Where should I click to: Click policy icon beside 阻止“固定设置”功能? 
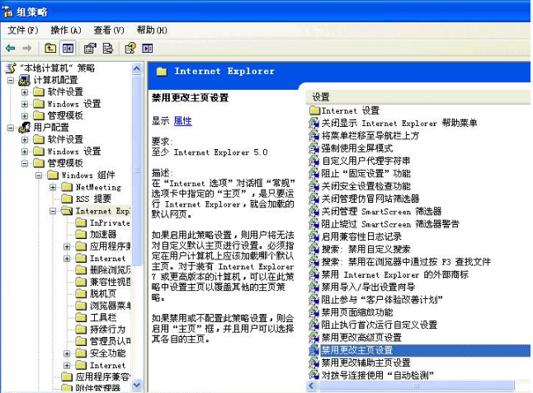pos(314,173)
